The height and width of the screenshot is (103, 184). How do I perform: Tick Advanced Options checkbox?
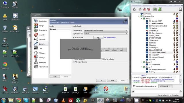pyautogui.click(x=74, y=62)
